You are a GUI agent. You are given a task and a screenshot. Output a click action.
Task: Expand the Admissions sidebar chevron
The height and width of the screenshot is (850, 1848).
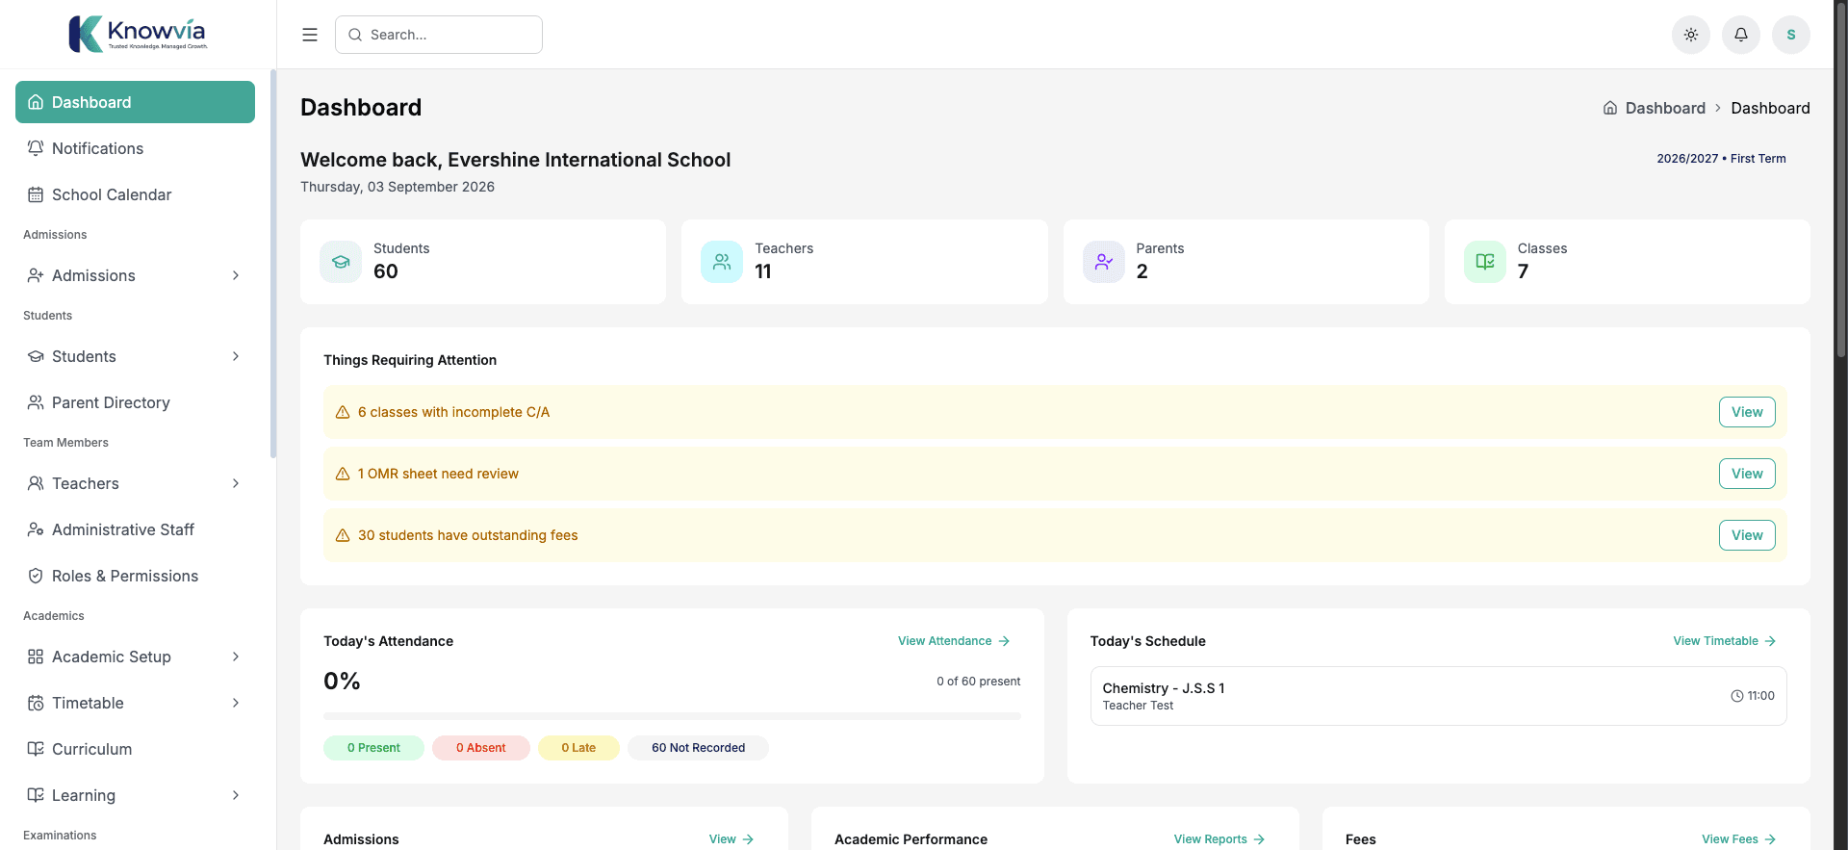[236, 275]
